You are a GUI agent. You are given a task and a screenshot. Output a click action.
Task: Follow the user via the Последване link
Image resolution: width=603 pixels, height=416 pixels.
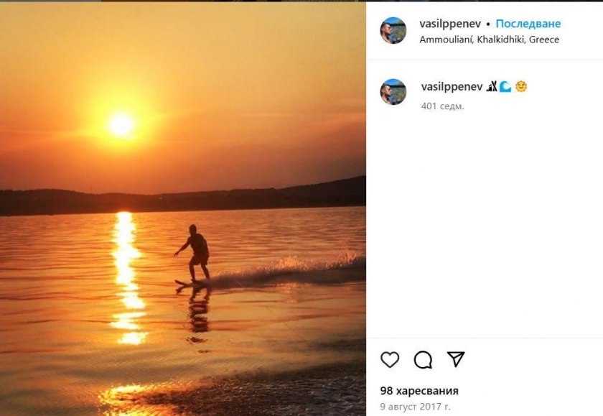click(x=528, y=24)
